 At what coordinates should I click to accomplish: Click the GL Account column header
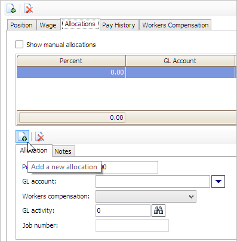(x=180, y=61)
